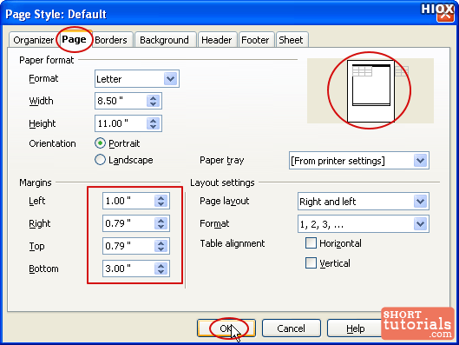Close the Page Style dialog

click(x=445, y=15)
